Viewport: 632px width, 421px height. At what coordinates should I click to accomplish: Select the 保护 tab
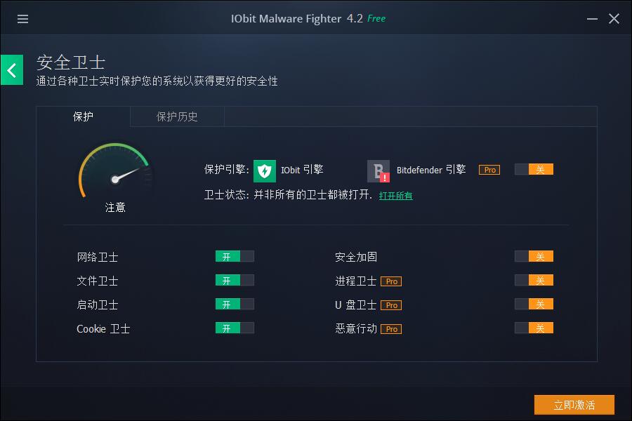click(x=83, y=117)
